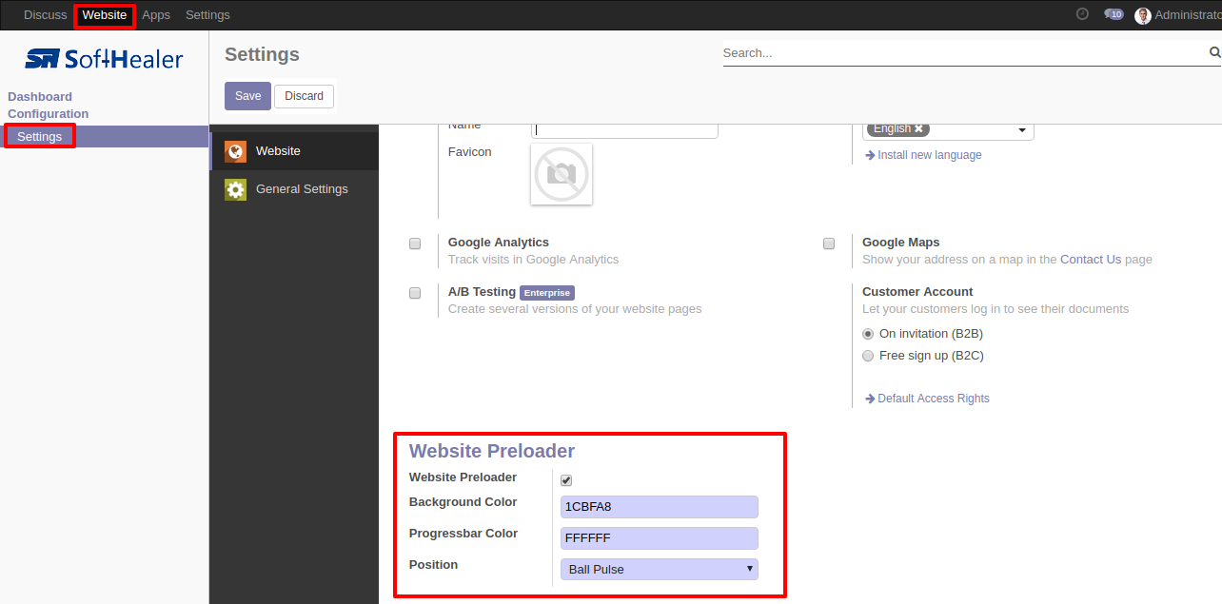Image resolution: width=1222 pixels, height=604 pixels.
Task: Enable Google Analytics checkbox
Action: pyautogui.click(x=415, y=244)
